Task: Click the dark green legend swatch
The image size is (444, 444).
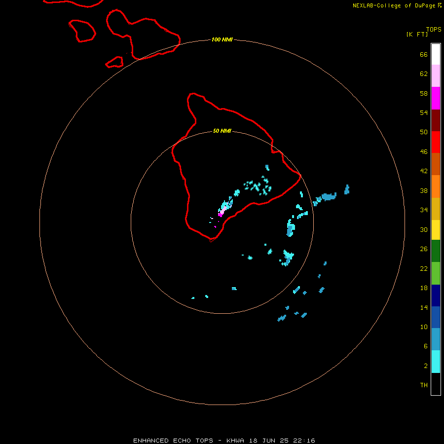Action: click(436, 251)
